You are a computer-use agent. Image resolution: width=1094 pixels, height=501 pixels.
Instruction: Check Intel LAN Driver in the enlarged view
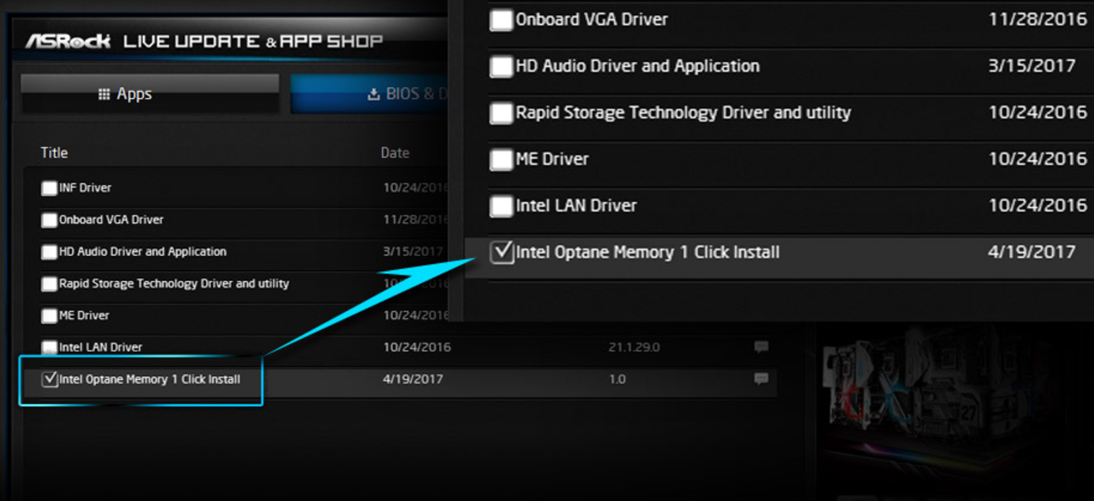pyautogui.click(x=502, y=206)
